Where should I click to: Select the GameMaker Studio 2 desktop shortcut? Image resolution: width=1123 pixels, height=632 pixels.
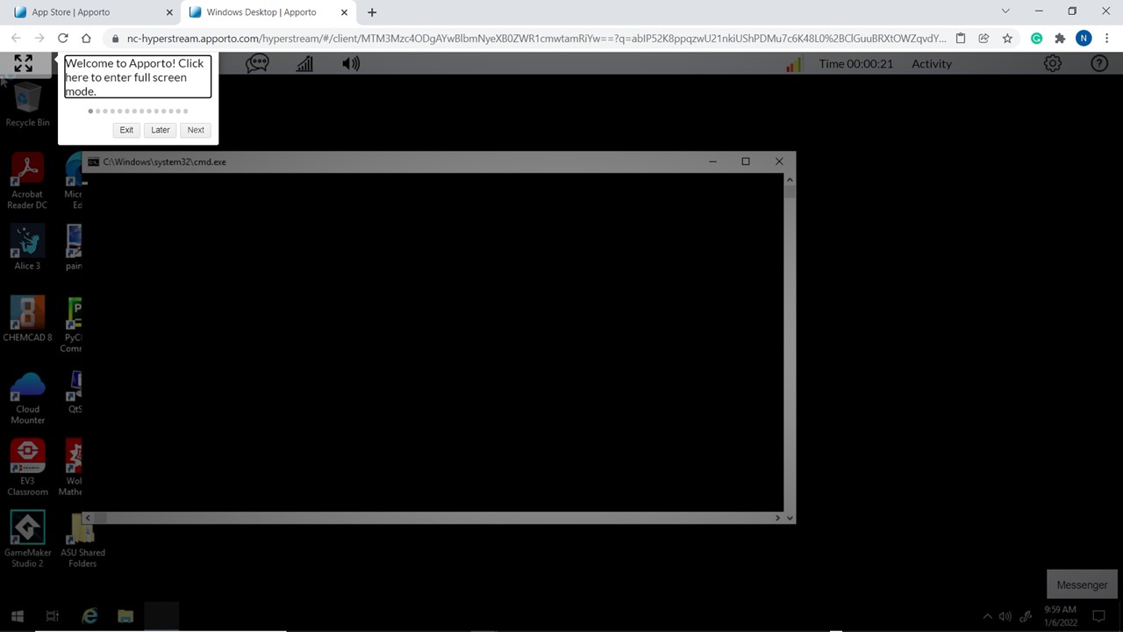pyautogui.click(x=27, y=540)
